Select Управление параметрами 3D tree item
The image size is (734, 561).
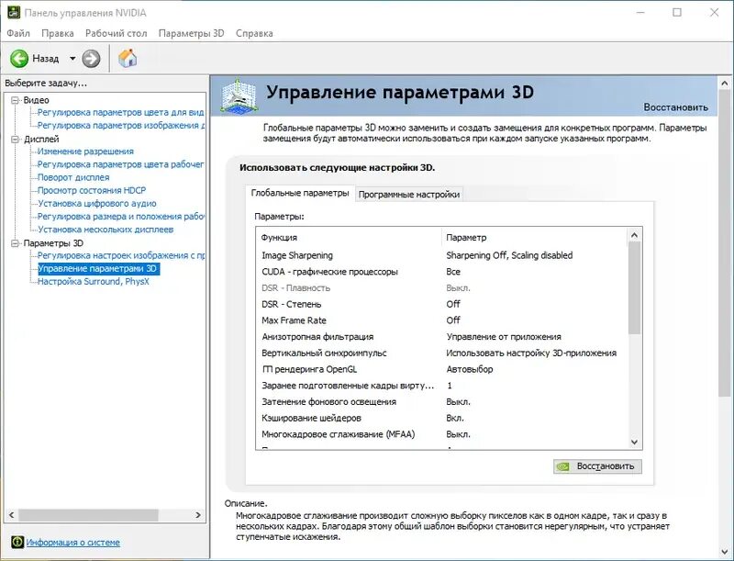tap(97, 268)
